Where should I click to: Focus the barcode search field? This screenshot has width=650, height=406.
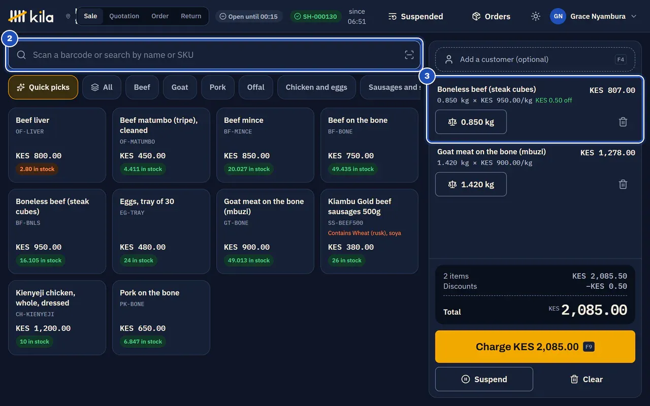coord(214,55)
